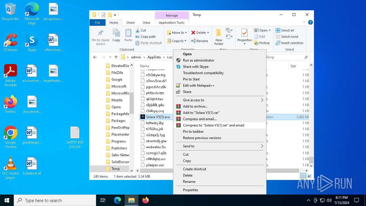Expand the Send to submenu
This screenshot has height=206, width=366.
(220, 146)
